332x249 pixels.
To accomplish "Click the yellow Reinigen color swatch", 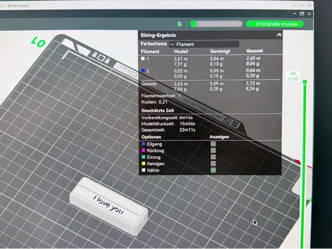I will pos(144,164).
